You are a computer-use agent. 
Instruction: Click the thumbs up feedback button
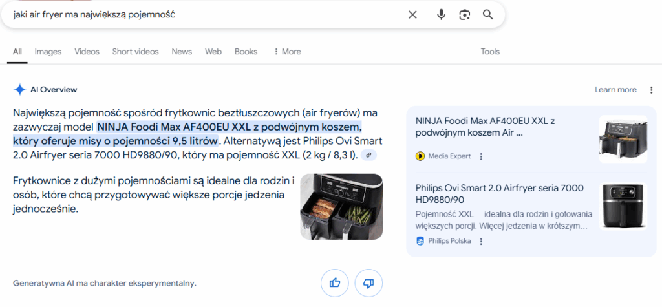click(x=335, y=282)
